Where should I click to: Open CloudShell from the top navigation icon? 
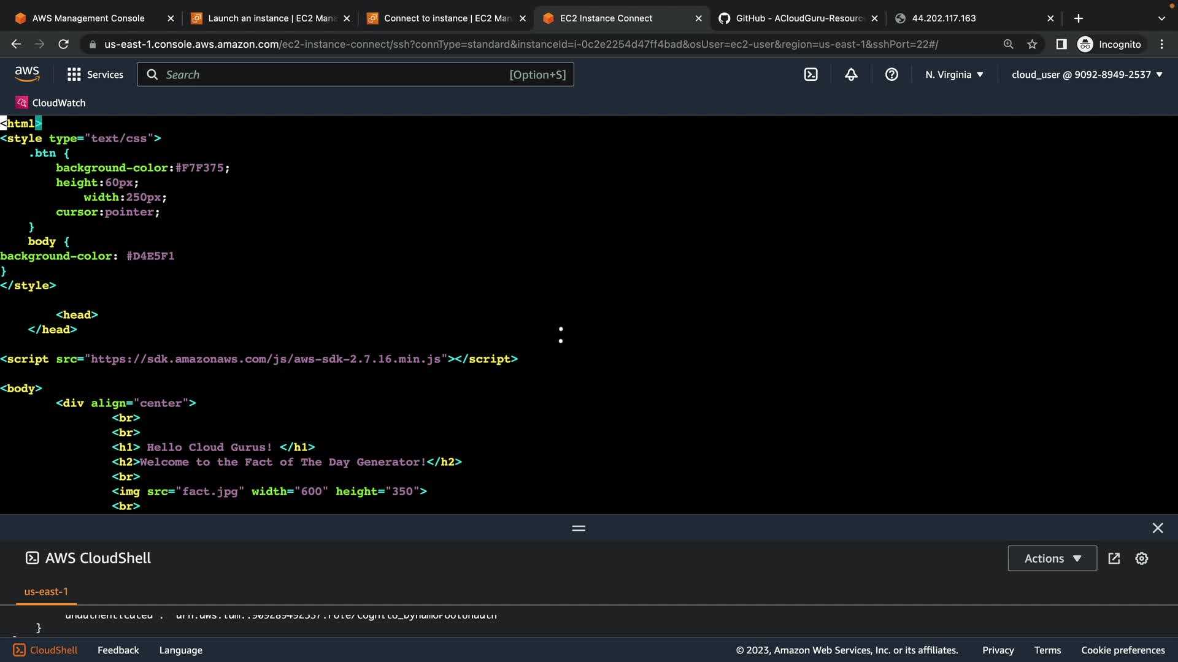[810, 75]
